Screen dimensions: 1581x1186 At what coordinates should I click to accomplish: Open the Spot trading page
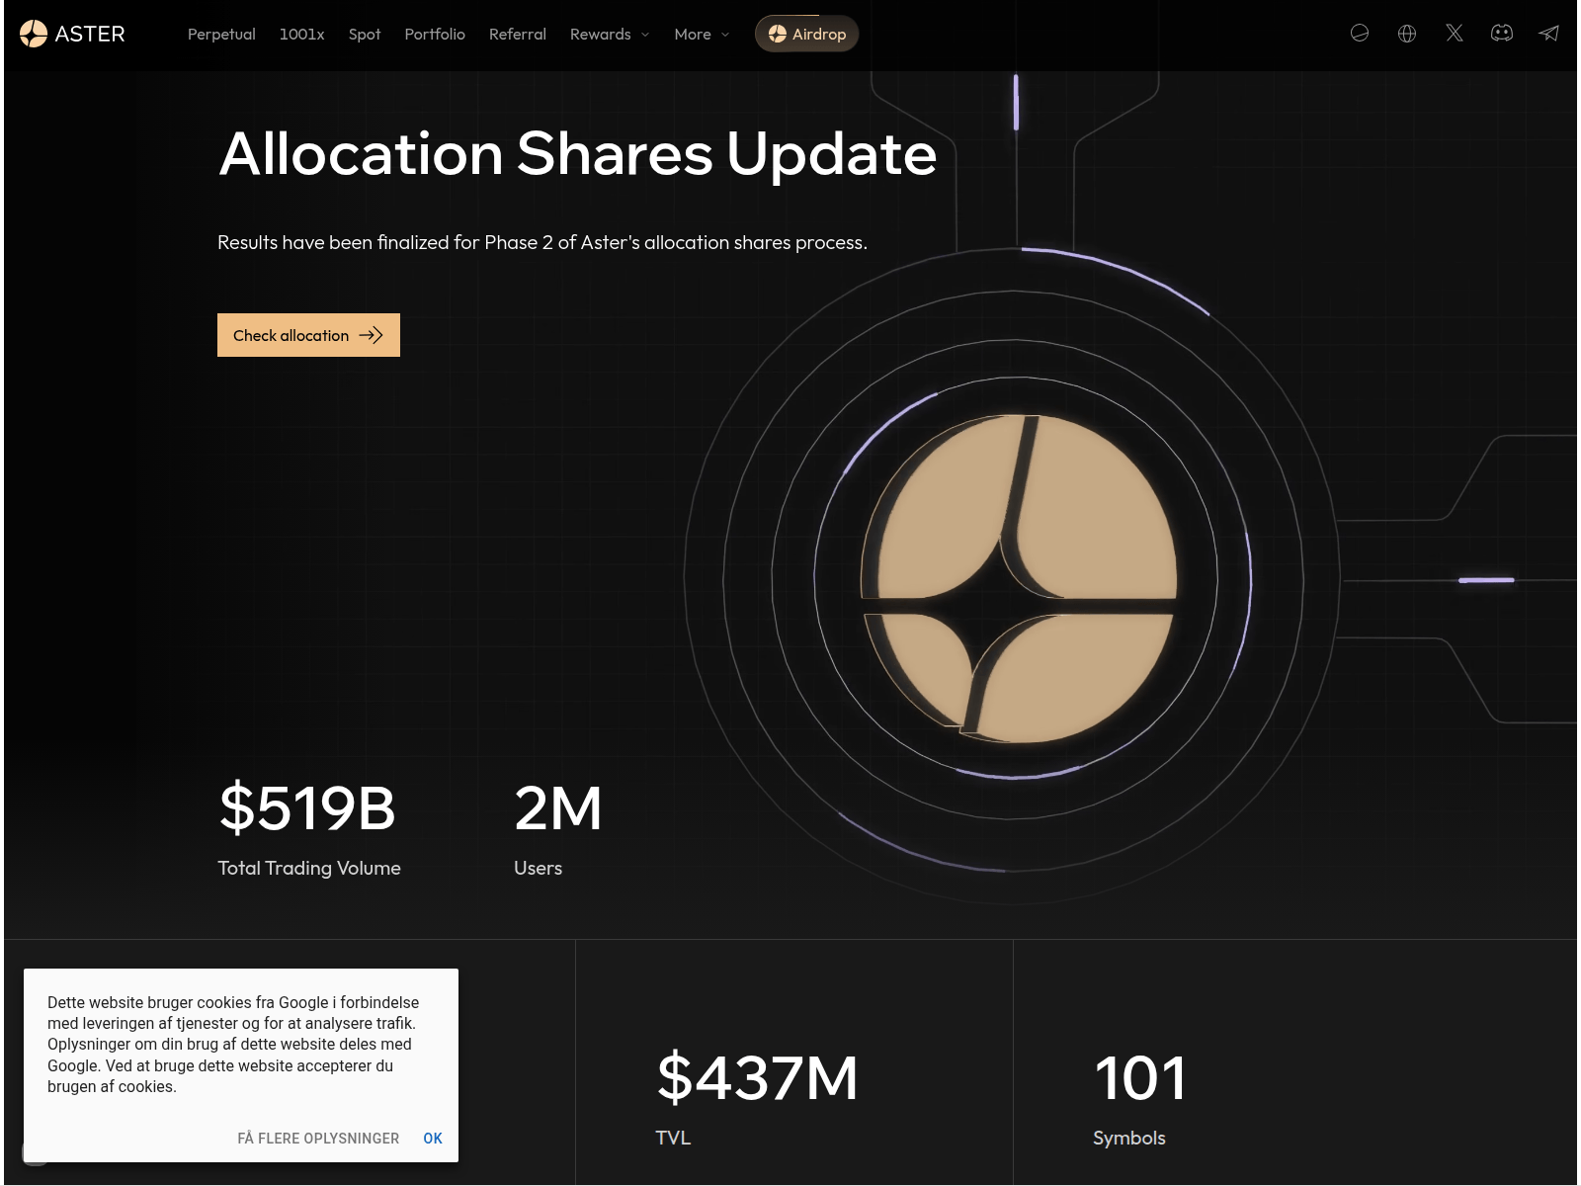(x=365, y=34)
